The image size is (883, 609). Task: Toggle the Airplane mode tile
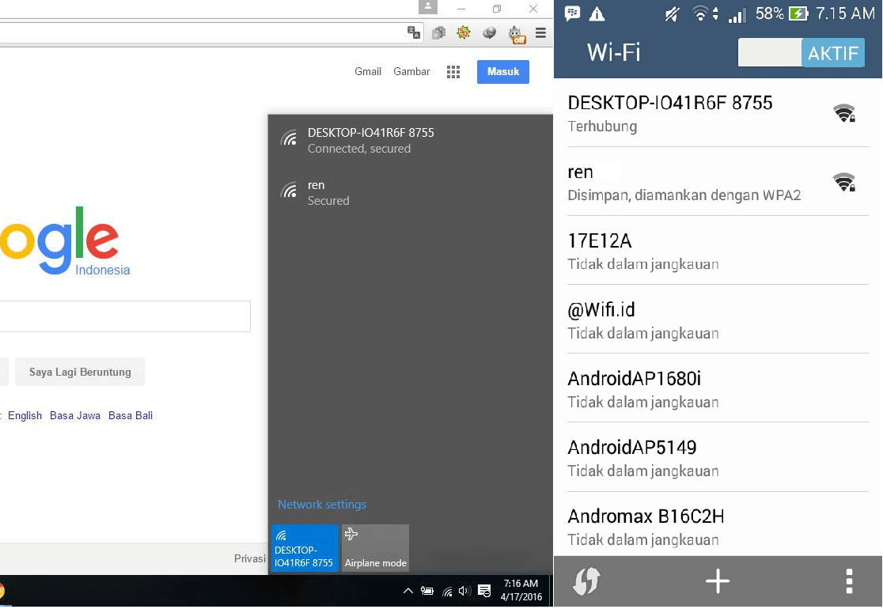point(375,548)
